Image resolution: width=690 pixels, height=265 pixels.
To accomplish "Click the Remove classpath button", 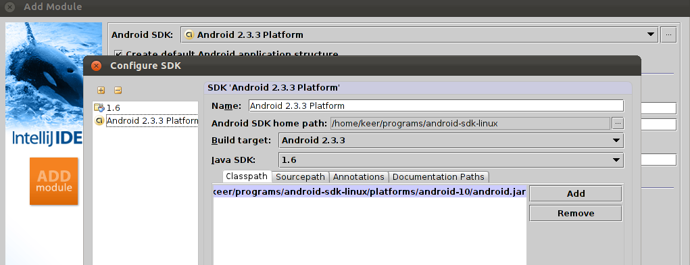I will coord(576,214).
